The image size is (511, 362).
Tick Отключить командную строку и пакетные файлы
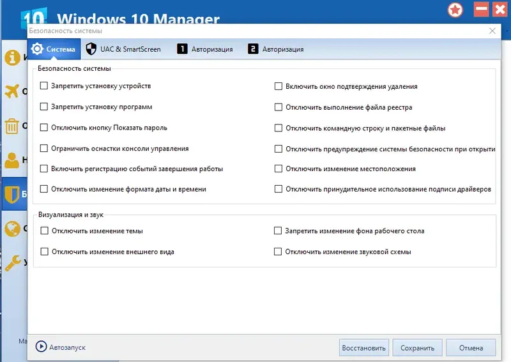pyautogui.click(x=278, y=128)
